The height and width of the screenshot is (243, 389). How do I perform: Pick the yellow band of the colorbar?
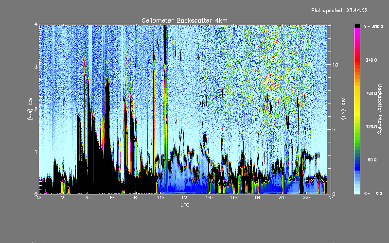(x=357, y=101)
